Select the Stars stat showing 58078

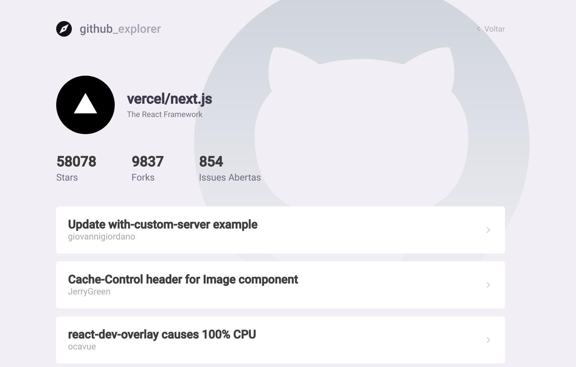[x=76, y=161]
